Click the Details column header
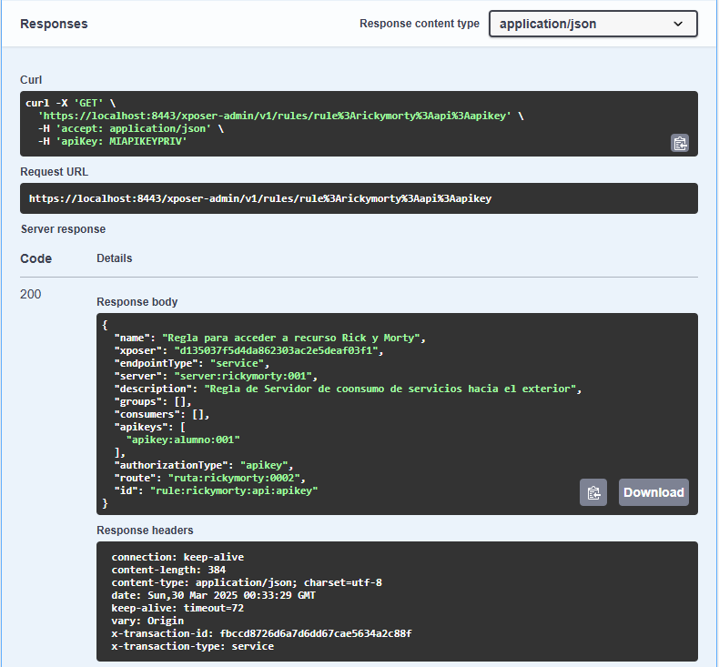The height and width of the screenshot is (667, 719). click(x=115, y=258)
